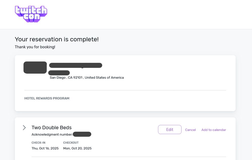Cancel the room reservation

[190, 130]
